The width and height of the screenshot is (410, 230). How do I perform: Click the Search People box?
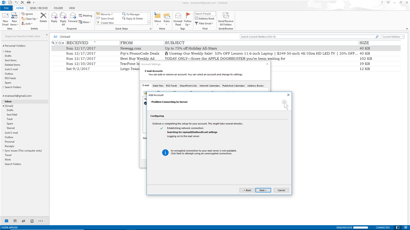(205, 14)
